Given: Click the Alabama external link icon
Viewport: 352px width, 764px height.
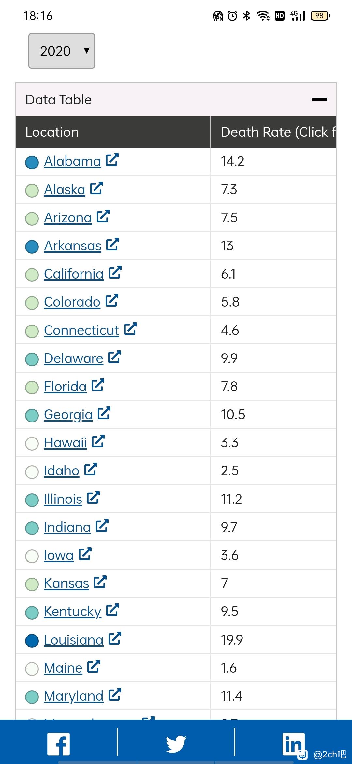Looking at the screenshot, I should pos(112,160).
